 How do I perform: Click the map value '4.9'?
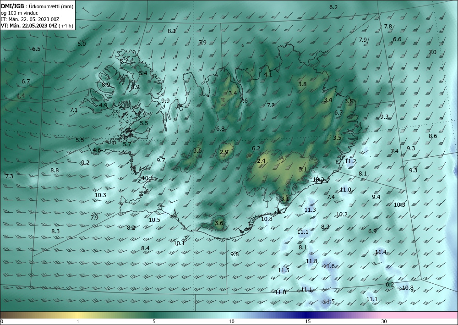coord(103,105)
